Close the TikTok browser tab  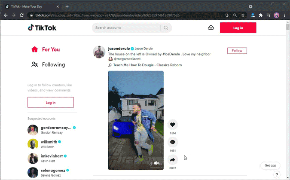click(58, 6)
